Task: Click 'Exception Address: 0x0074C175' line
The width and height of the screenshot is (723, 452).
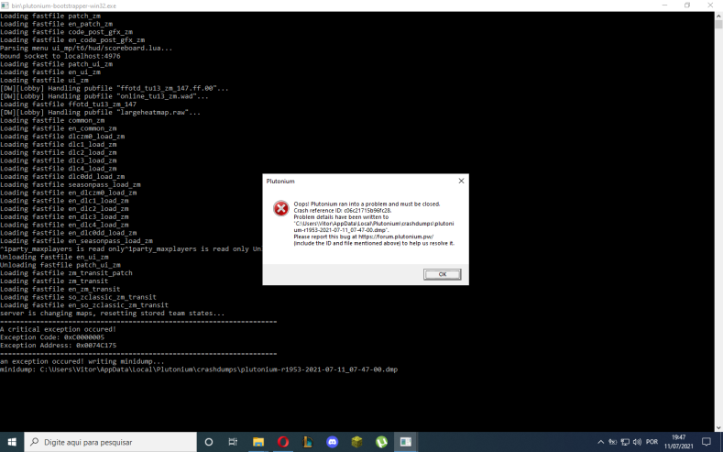Action: (58, 345)
